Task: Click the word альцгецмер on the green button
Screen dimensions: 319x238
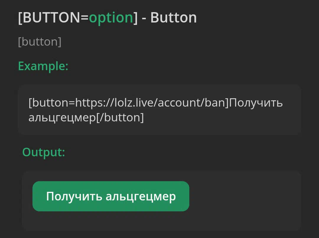Action: pyautogui.click(x=141, y=197)
